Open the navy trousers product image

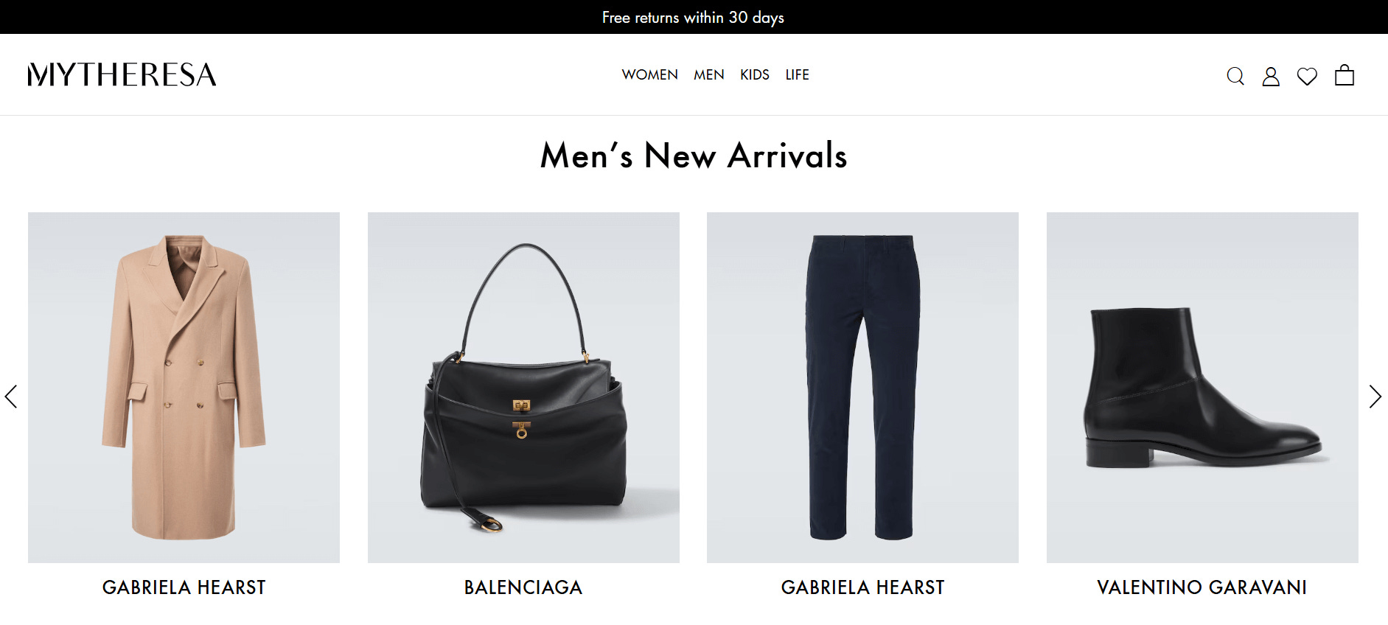pyautogui.click(x=862, y=388)
